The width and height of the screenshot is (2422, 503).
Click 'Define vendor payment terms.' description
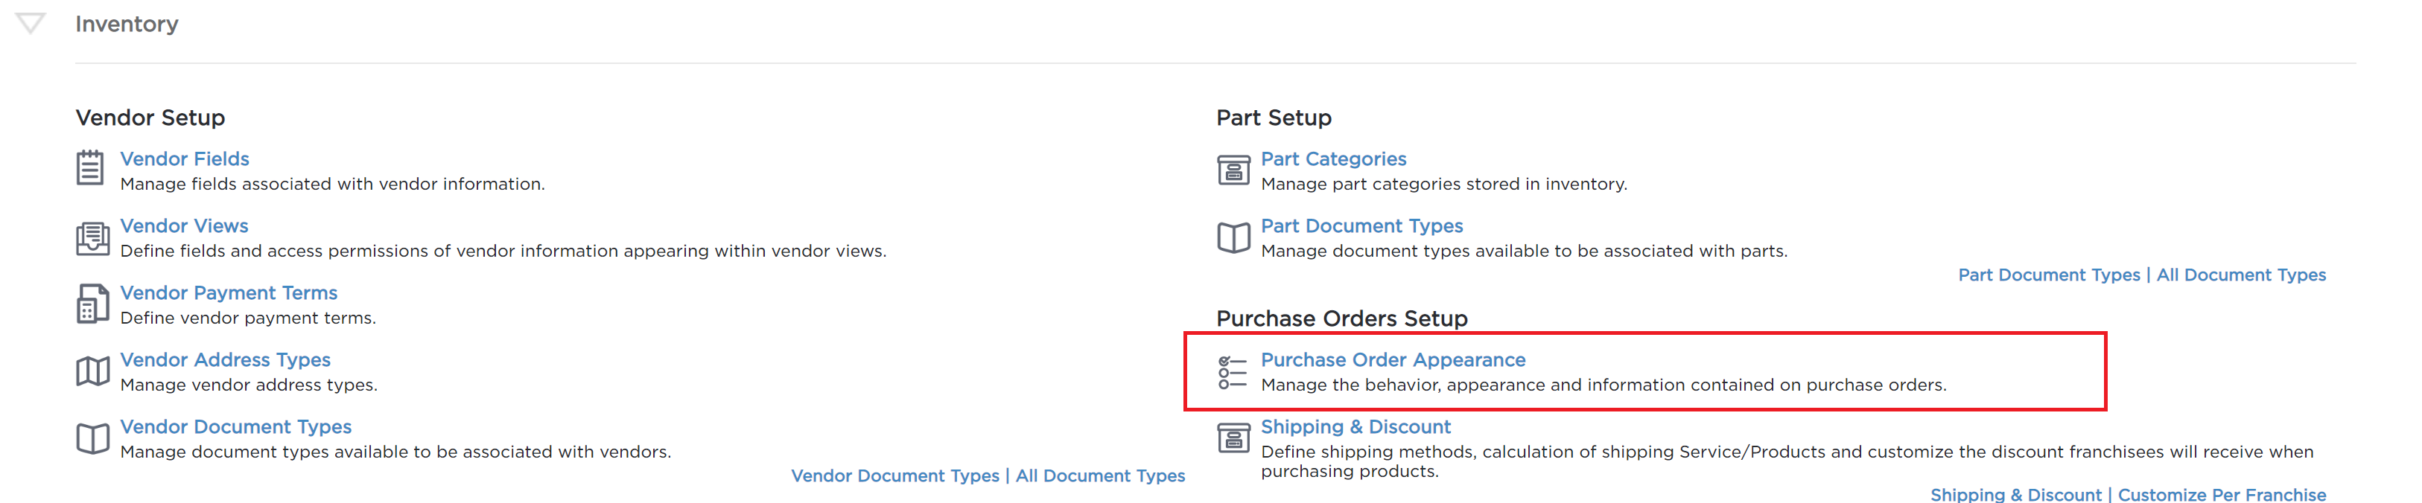[248, 318]
